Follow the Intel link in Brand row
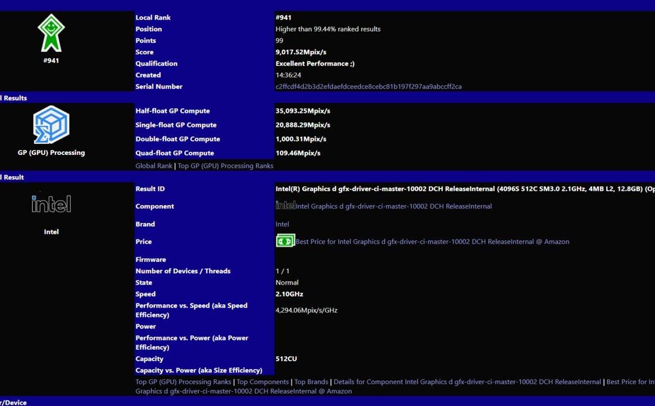655x406 pixels. tap(282, 224)
